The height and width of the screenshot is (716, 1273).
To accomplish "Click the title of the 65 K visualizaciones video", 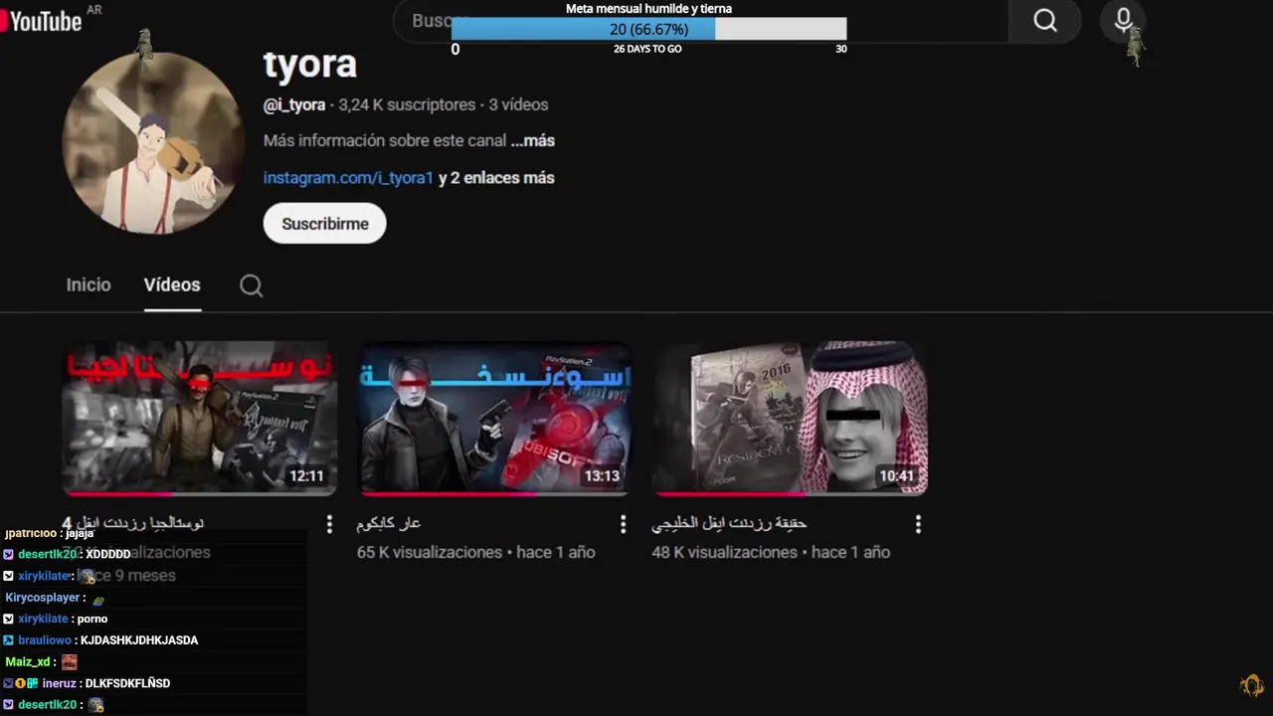I will pyautogui.click(x=389, y=523).
